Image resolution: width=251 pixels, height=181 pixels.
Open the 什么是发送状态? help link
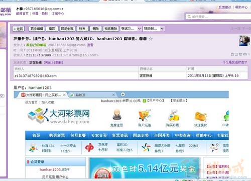[234, 62]
